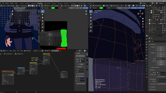Open the Edit menu in the top bar
The width and height of the screenshot is (166, 93).
tap(3, 3)
